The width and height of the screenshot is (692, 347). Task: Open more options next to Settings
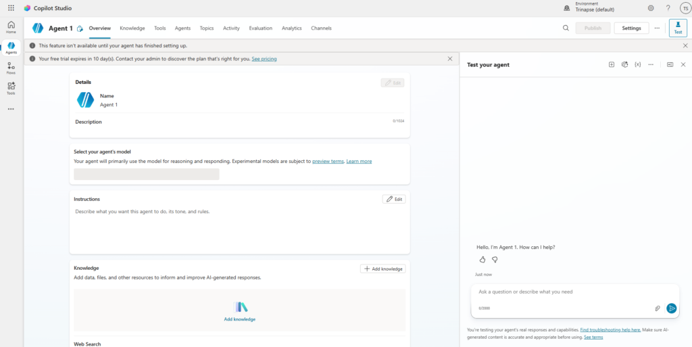tap(657, 28)
